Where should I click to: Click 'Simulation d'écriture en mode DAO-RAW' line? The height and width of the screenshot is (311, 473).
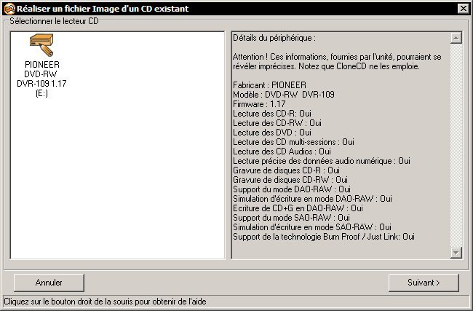point(312,199)
